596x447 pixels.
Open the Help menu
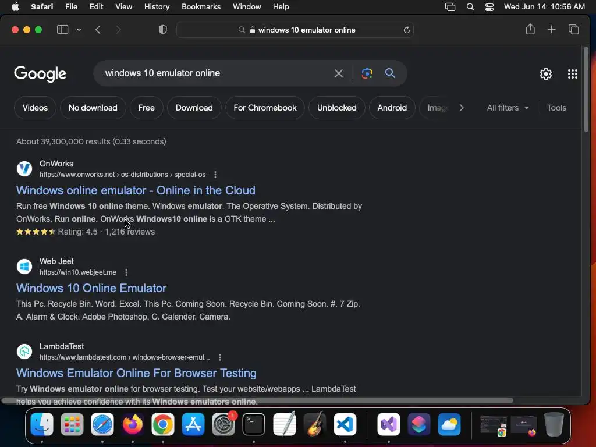pos(281,7)
